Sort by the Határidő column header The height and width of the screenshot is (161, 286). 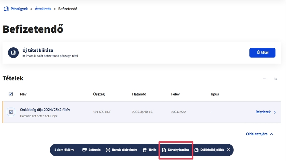139,94
